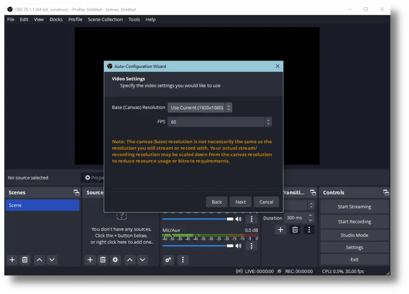This screenshot has width=409, height=294.
Task: Delete source using the Sources trash icon
Action: pyautogui.click(x=103, y=260)
